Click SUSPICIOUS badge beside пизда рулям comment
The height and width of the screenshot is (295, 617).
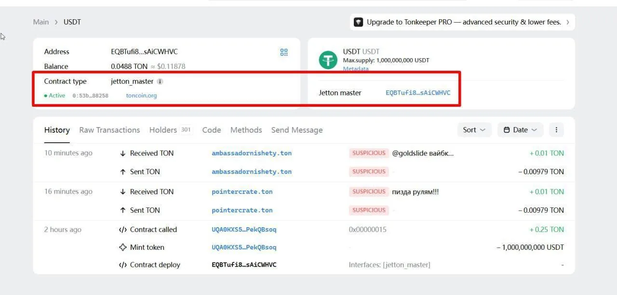pyautogui.click(x=369, y=192)
